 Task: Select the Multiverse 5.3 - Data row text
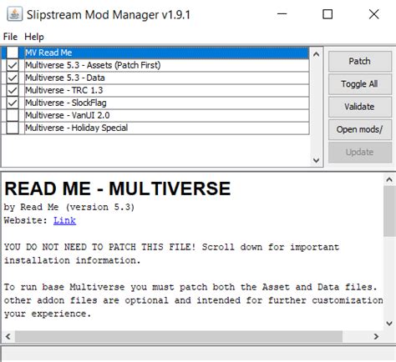pos(65,78)
